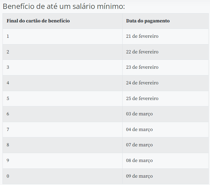Viewport: 210px width, 185px height.
Task: Click the "03 de março" payment date
Action: point(139,114)
